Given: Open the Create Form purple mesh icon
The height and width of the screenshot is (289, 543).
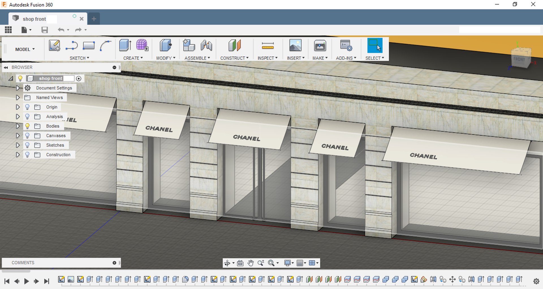Looking at the screenshot, I should click(x=142, y=45).
